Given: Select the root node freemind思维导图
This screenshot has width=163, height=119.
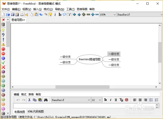Looking at the screenshot, I should [x=90, y=59].
